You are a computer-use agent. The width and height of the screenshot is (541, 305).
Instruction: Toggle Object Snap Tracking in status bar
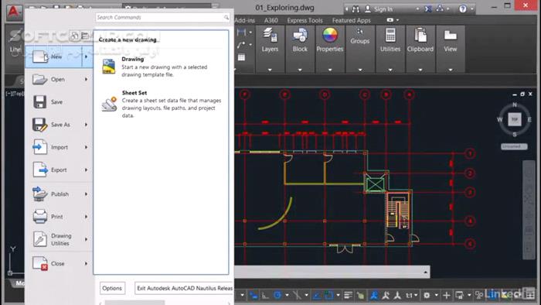(316, 296)
